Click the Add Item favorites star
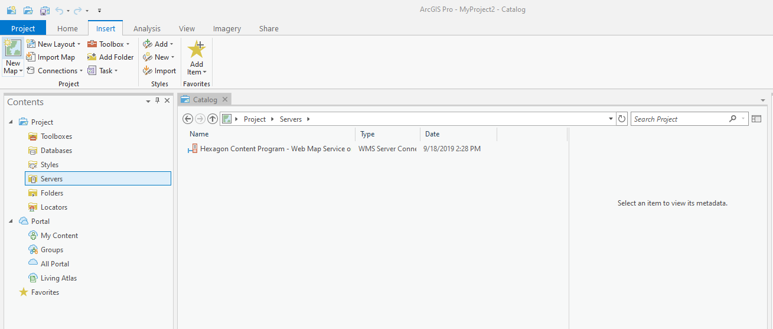Image resolution: width=773 pixels, height=329 pixels. tap(196, 49)
